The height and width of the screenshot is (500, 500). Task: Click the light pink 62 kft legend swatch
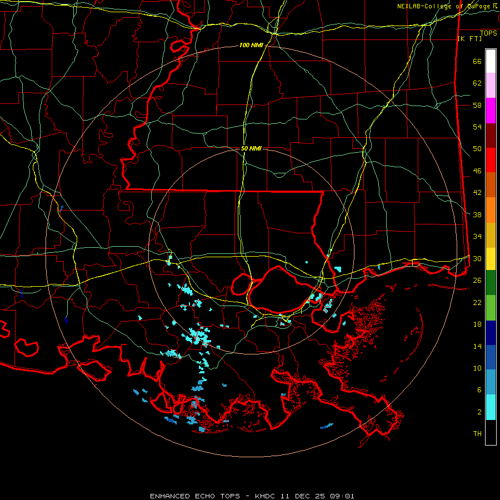[x=491, y=85]
